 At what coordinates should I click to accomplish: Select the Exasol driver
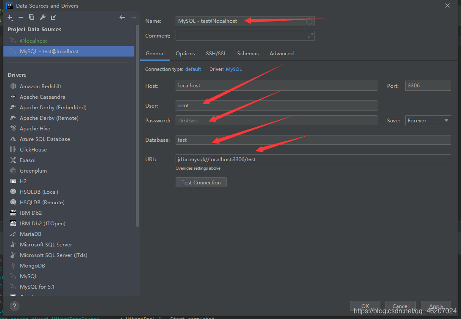[27, 160]
